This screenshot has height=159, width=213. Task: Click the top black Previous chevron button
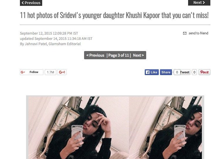pyautogui.click(x=31, y=3)
